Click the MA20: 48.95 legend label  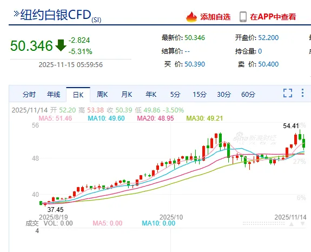[155, 118]
